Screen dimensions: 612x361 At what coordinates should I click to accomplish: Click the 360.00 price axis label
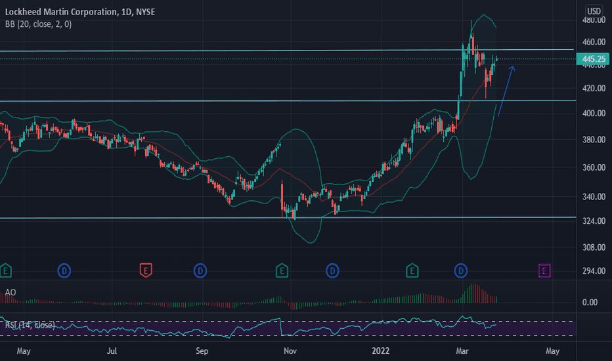pos(594,167)
